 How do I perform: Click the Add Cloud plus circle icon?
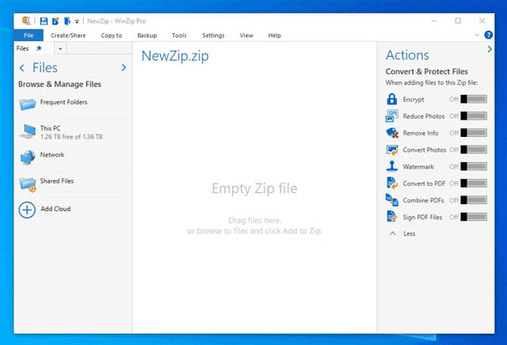pyautogui.click(x=27, y=210)
